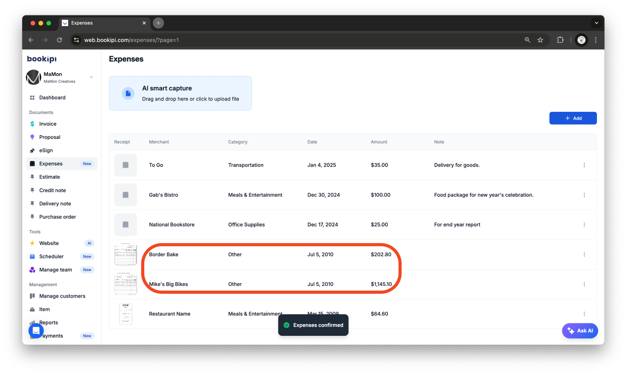Viewport: 627px width, 374px height.
Task: Click the browser address bar
Action: [x=132, y=40]
